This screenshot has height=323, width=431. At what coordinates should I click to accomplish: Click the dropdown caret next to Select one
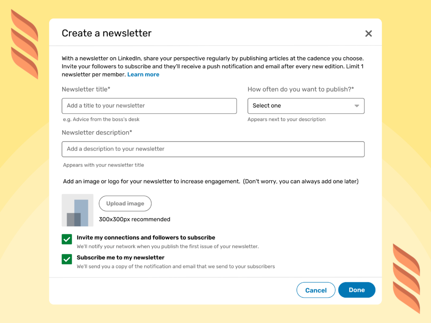[357, 106]
